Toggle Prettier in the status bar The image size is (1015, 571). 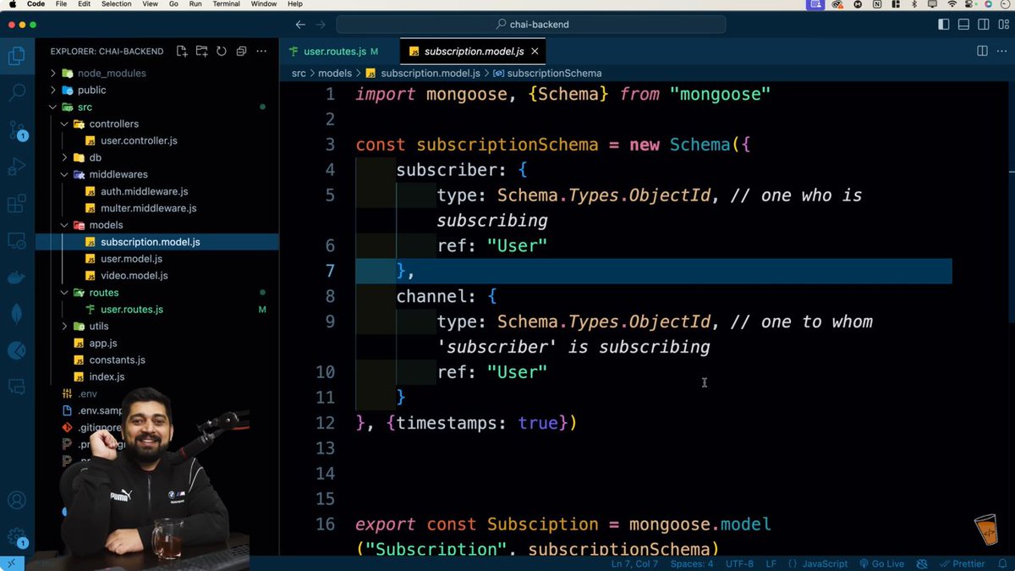963,563
